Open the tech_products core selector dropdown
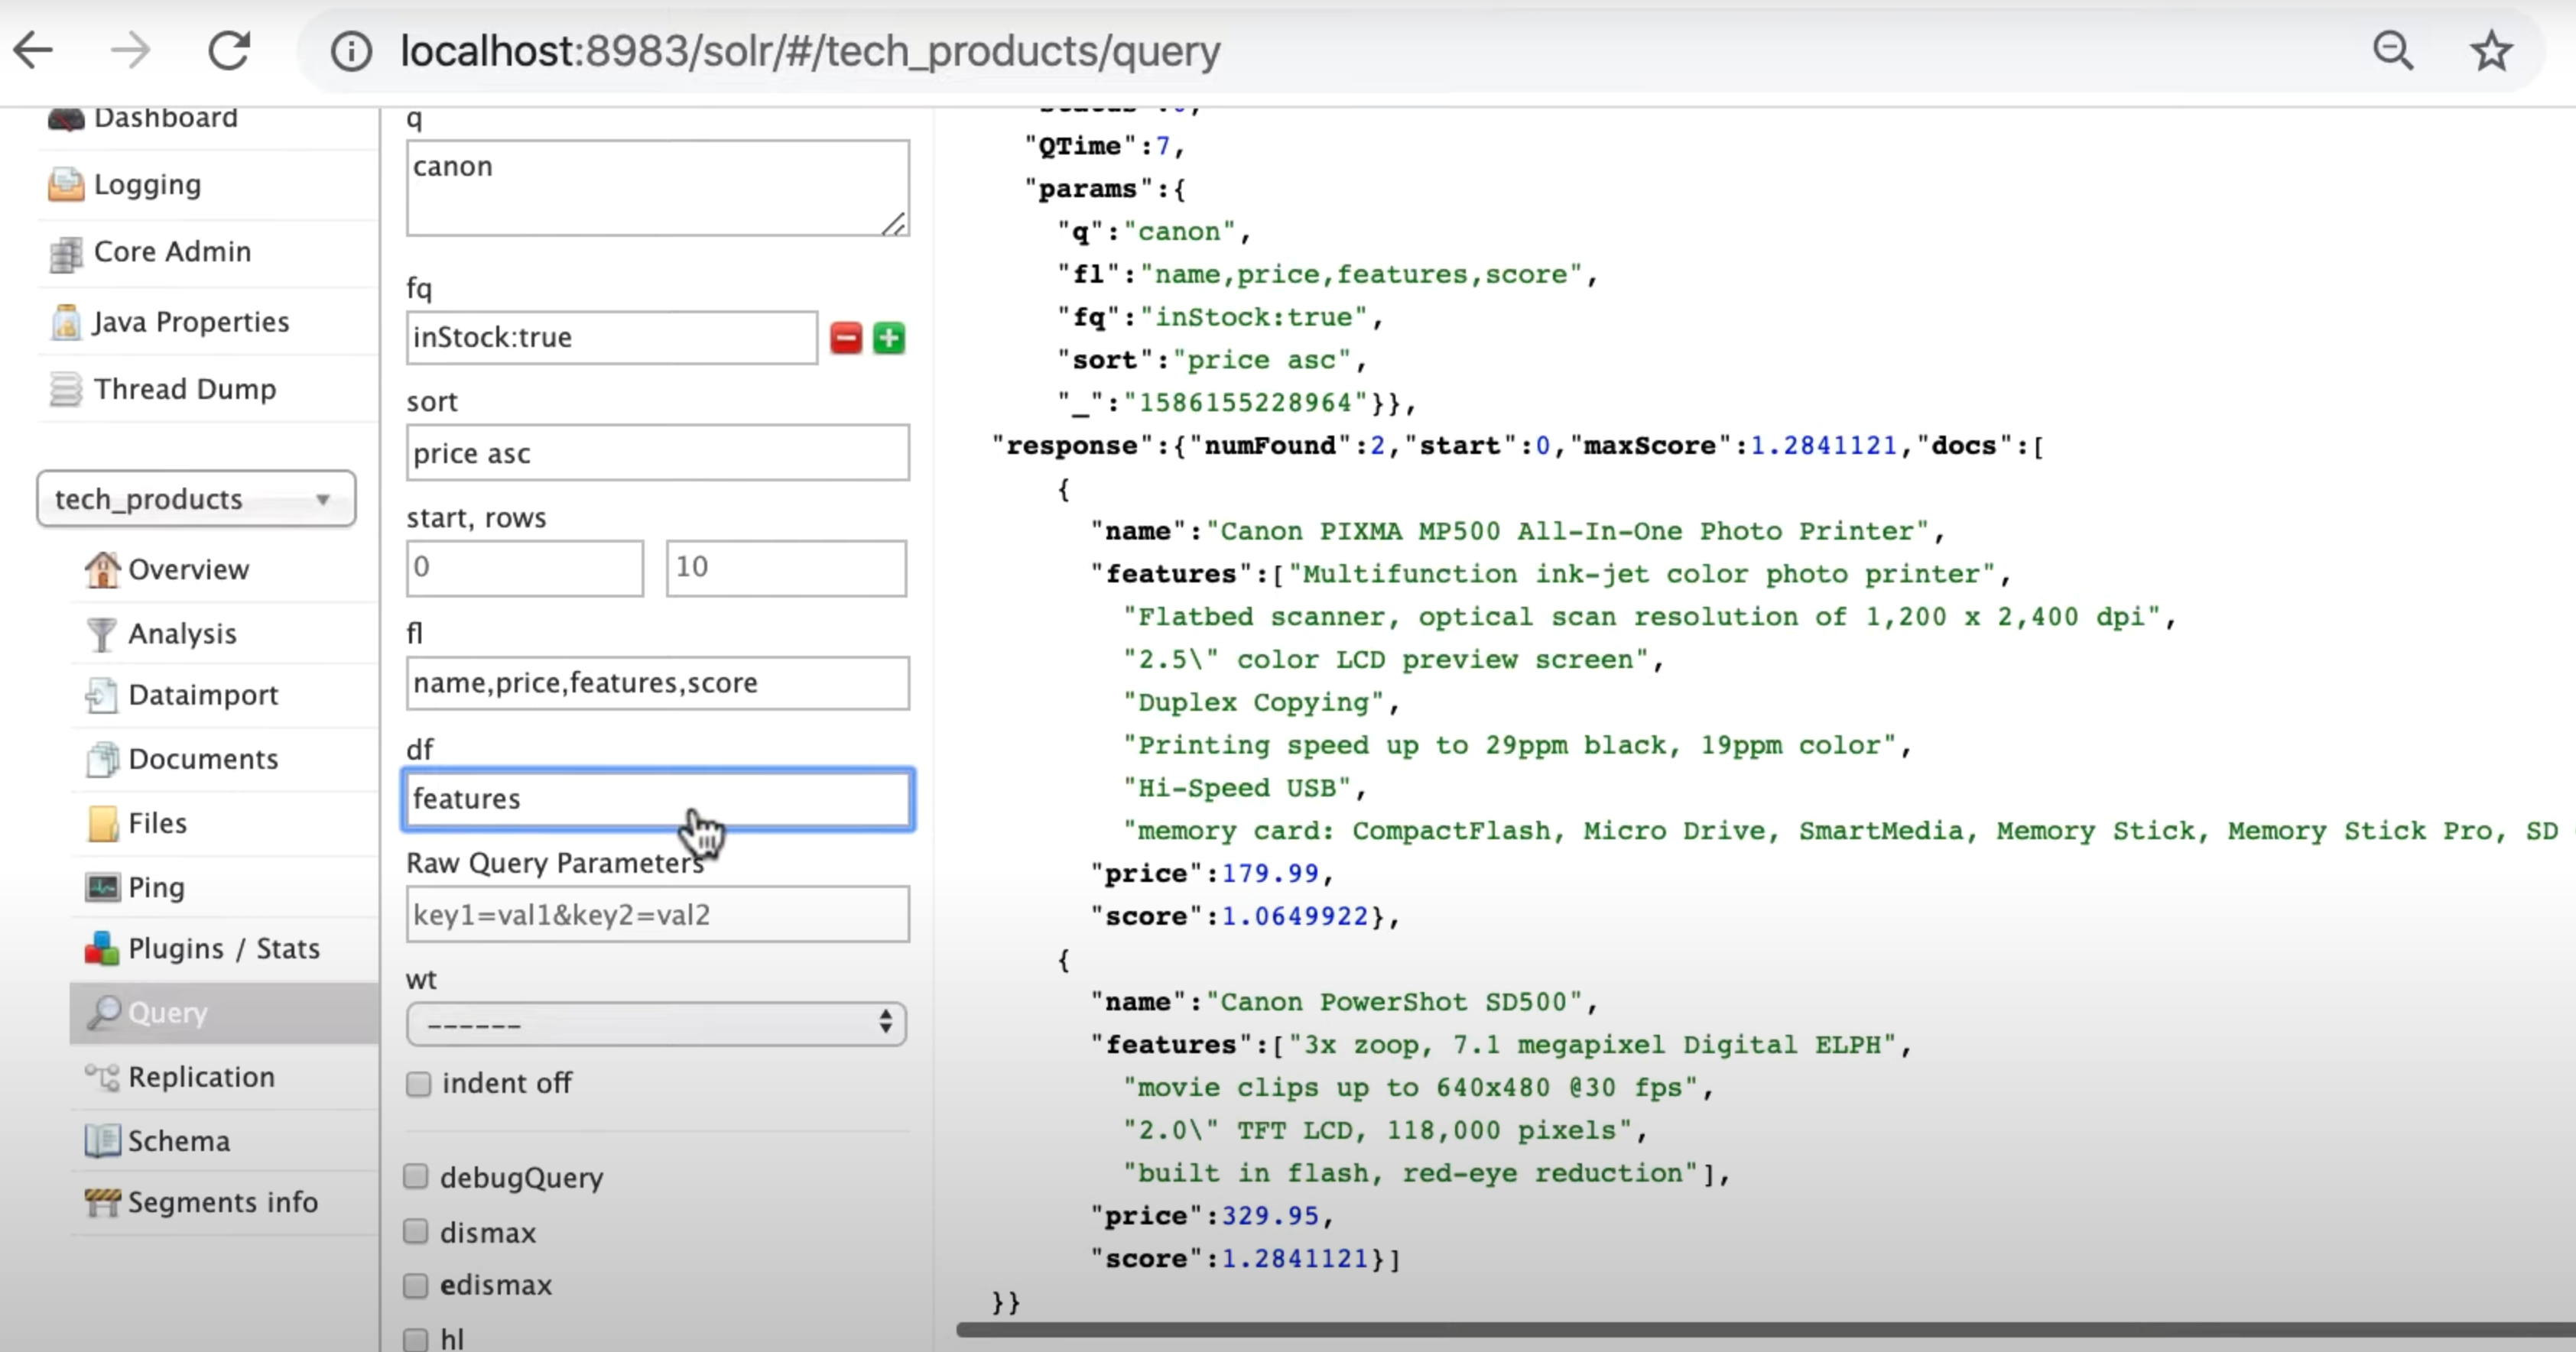Viewport: 2576px width, 1352px height. pyautogui.click(x=196, y=498)
